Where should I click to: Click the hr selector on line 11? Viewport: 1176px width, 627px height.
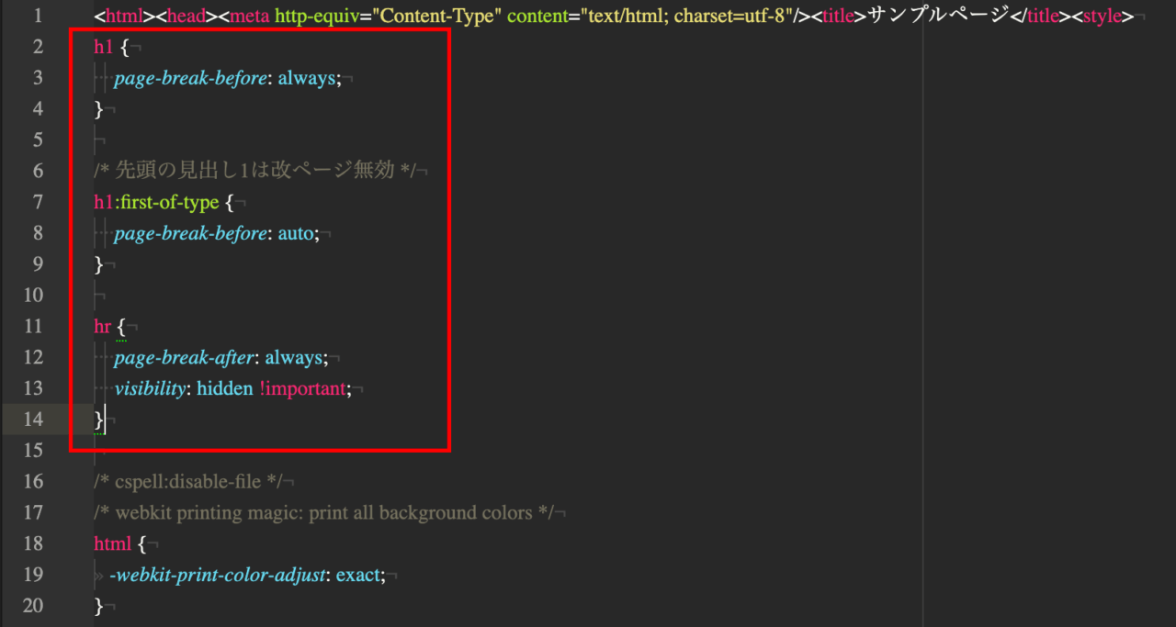pos(103,327)
